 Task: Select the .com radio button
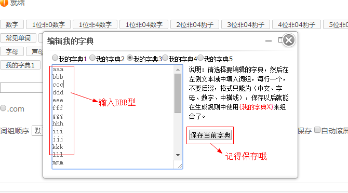[3, 108]
